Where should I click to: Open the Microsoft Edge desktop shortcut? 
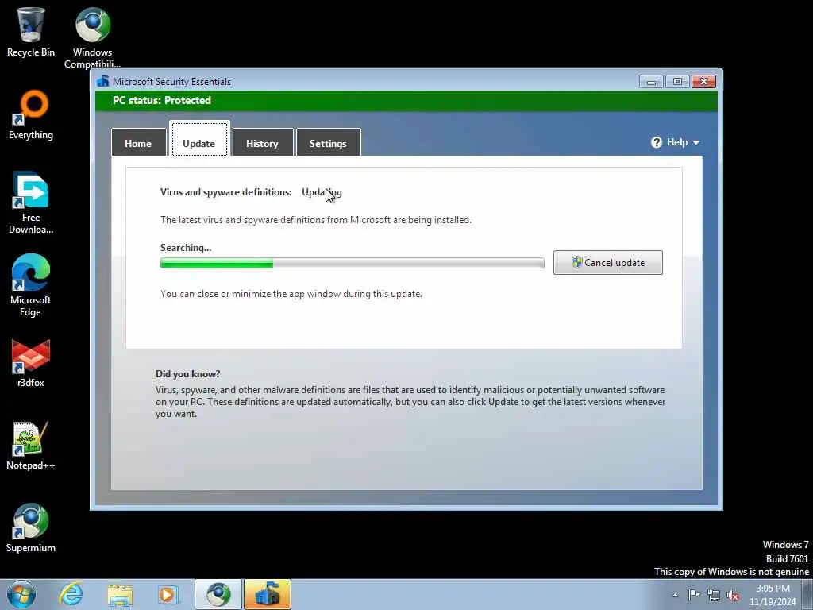(31, 285)
